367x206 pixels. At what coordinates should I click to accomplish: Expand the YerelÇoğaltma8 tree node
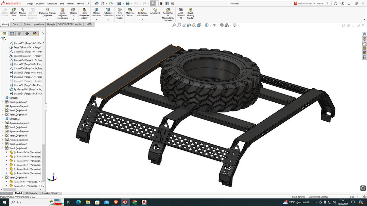coord(3,148)
